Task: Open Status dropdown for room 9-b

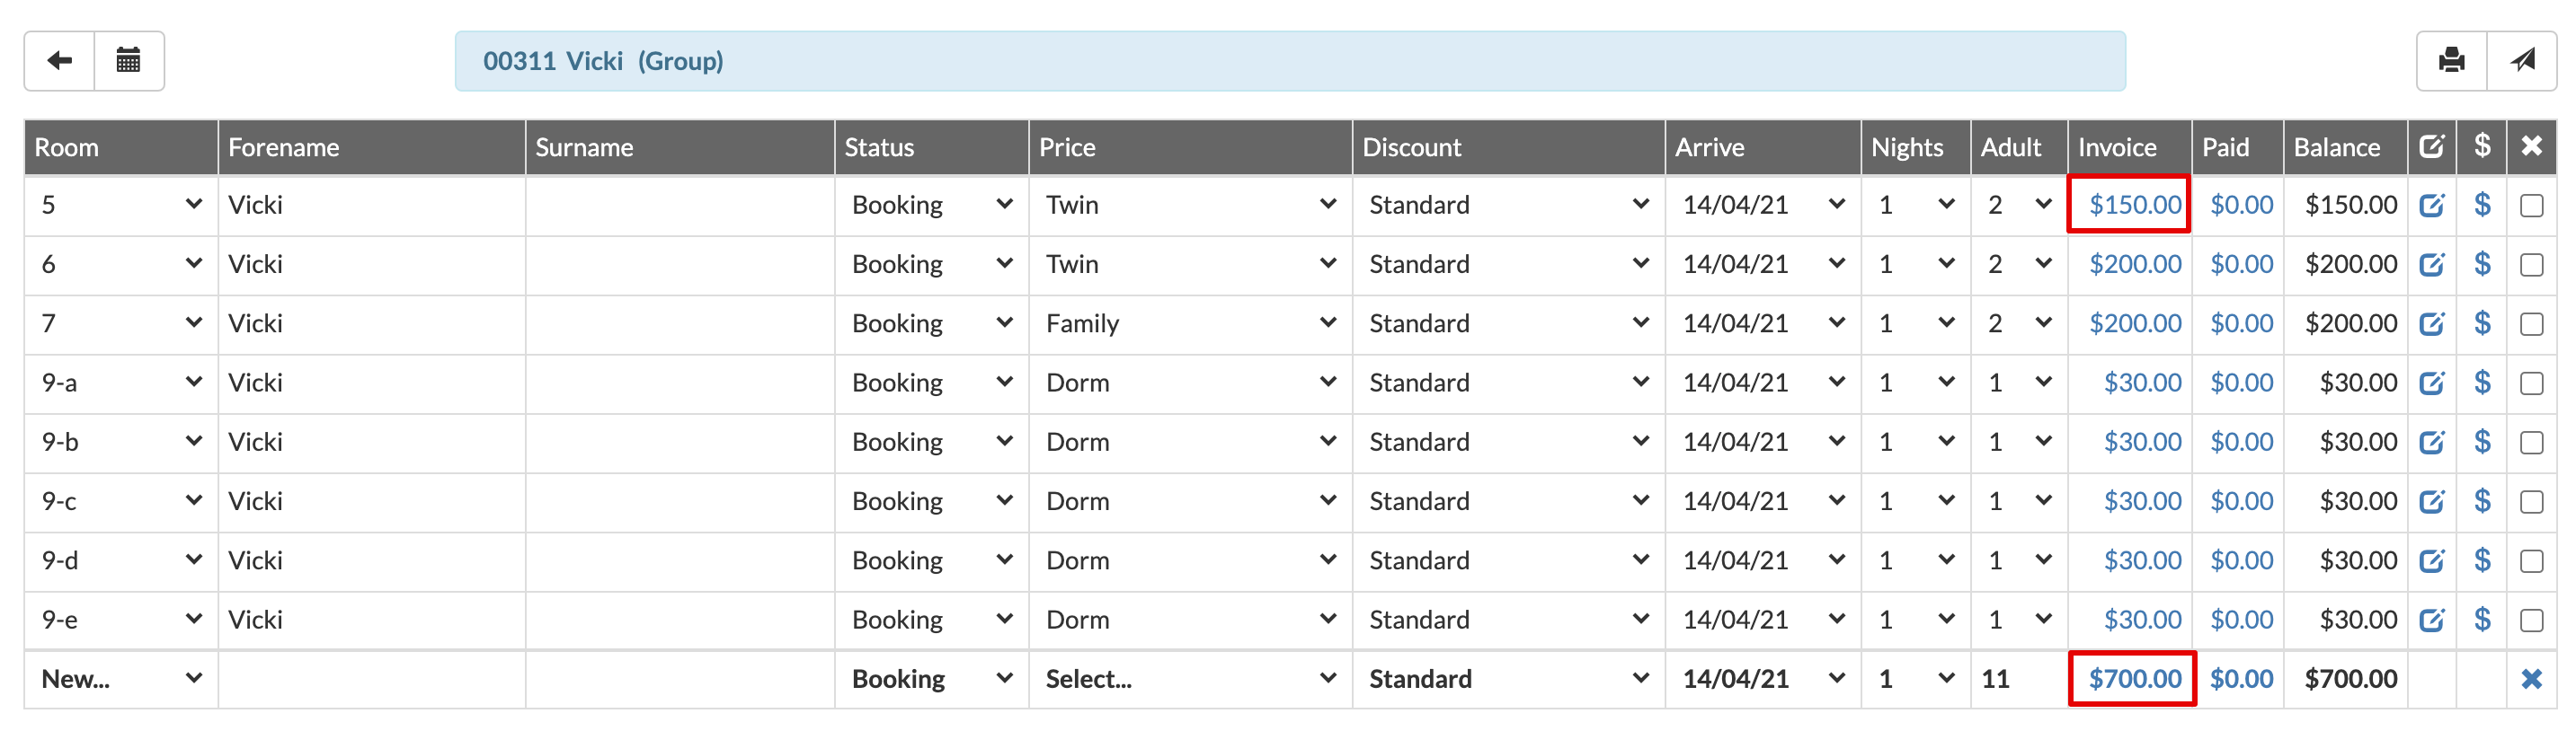Action: (x=931, y=443)
